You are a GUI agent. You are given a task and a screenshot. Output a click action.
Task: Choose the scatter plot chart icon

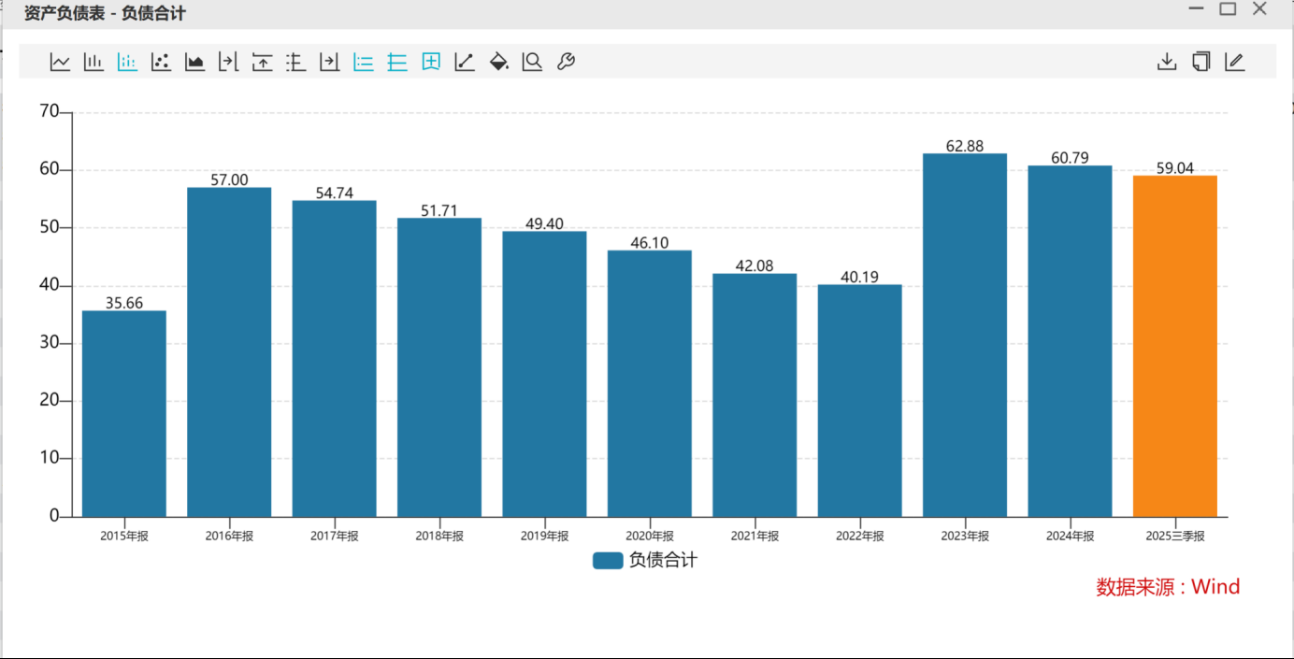pos(161,62)
